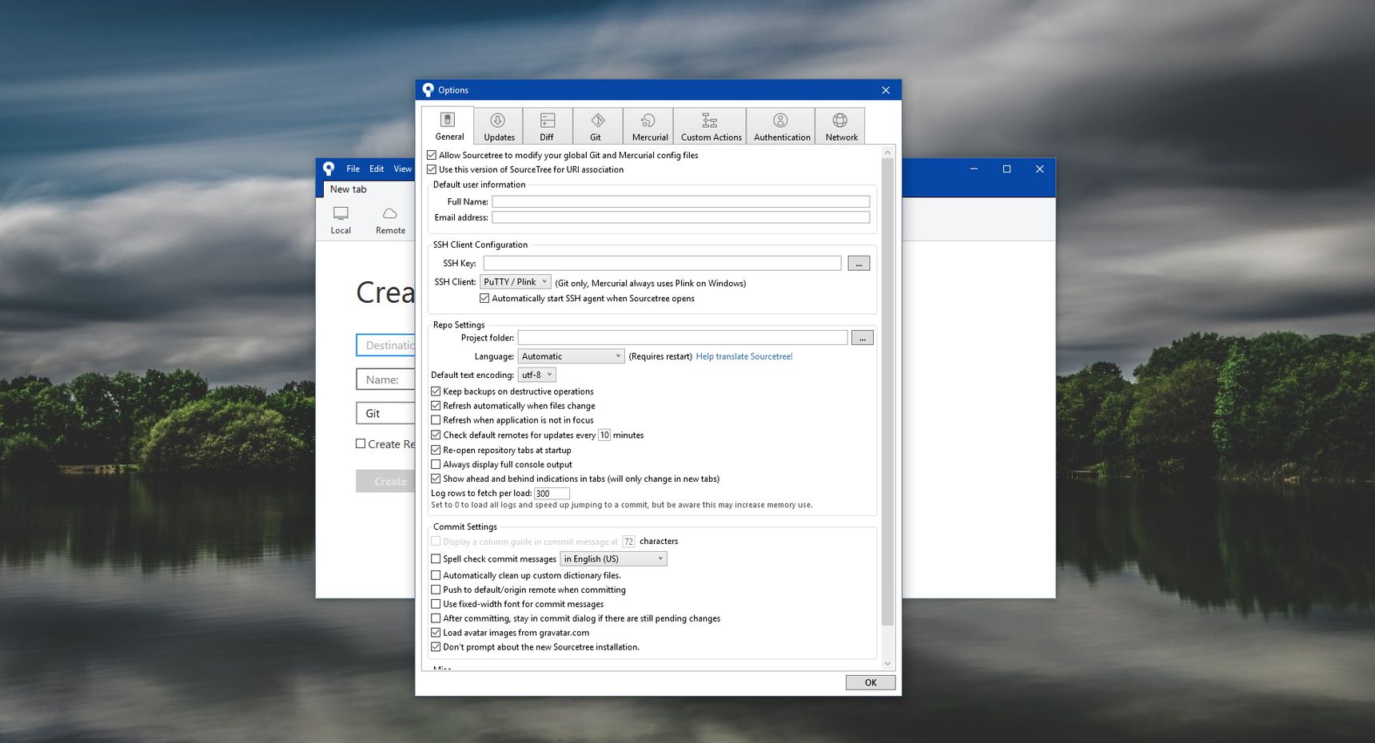Open the Diff options tab
Image resolution: width=1375 pixels, height=743 pixels.
coord(548,126)
